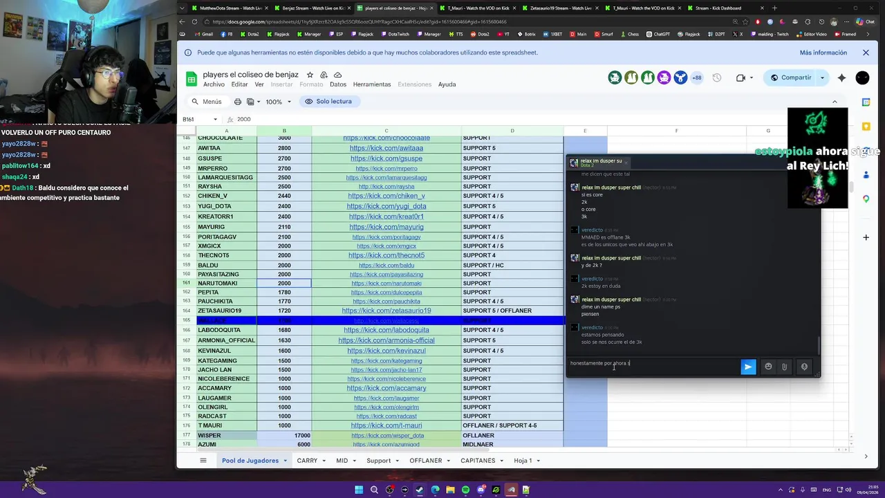Image resolution: width=885 pixels, height=498 pixels.
Task: Select the WISPER name cell
Action: coord(227,436)
